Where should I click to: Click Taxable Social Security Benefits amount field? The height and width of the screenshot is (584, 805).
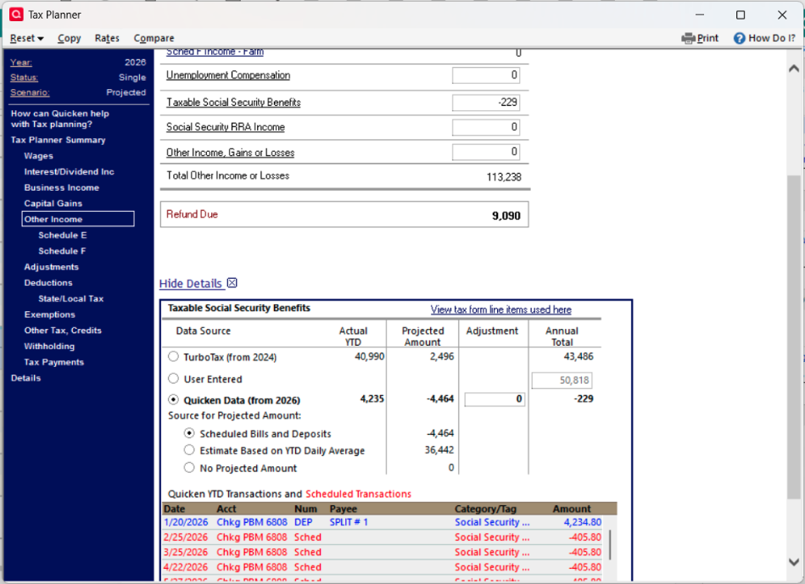486,102
